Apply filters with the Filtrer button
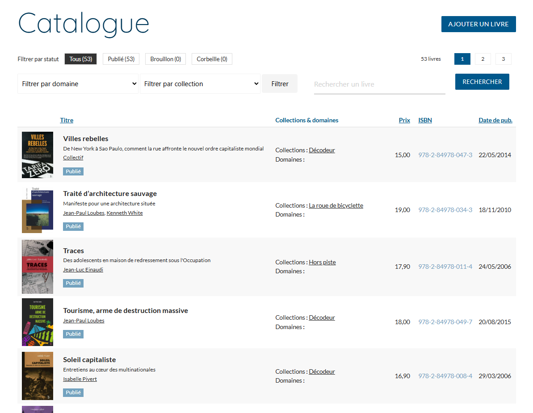The width and height of the screenshot is (533, 413). point(280,84)
